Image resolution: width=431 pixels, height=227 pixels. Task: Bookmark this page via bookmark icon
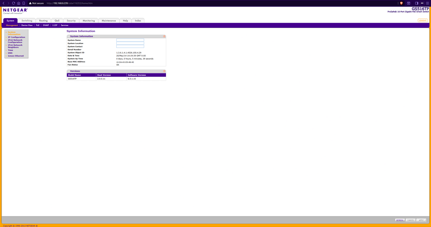pos(24,3)
